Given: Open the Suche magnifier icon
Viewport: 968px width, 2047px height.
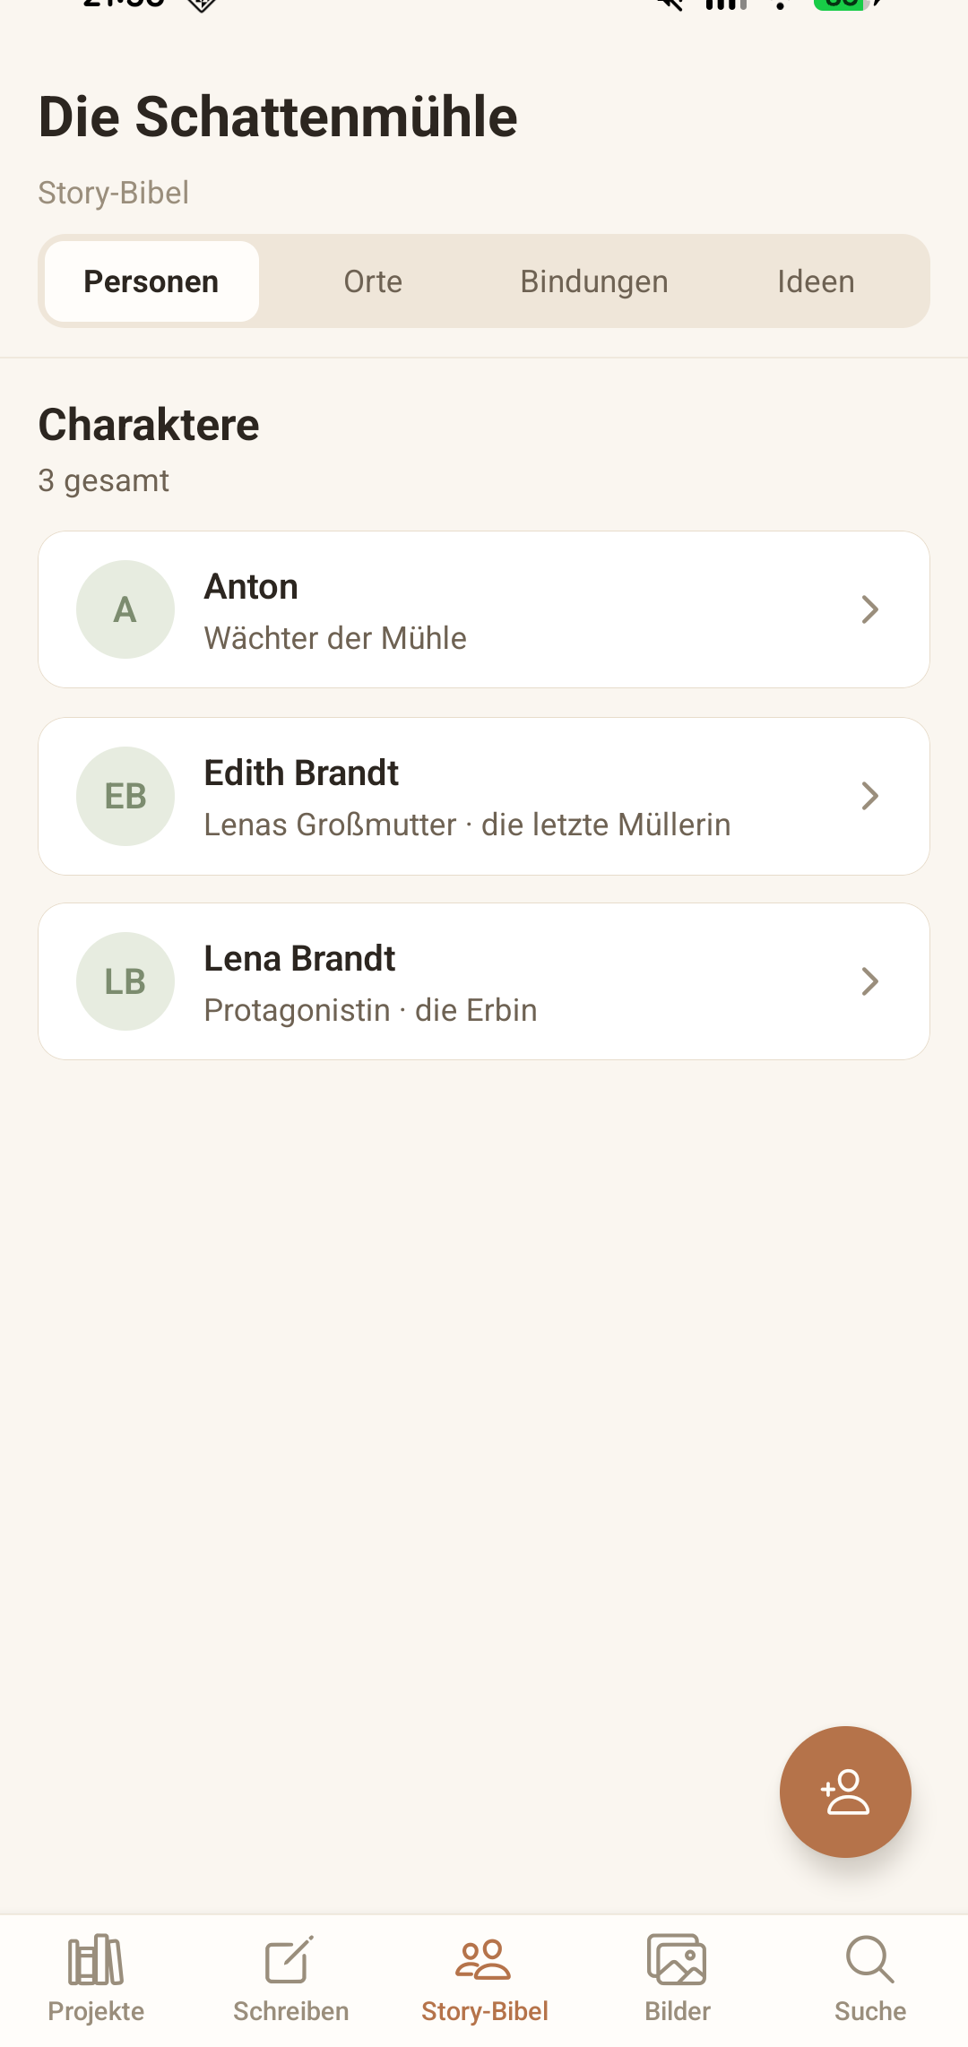Looking at the screenshot, I should (870, 1959).
